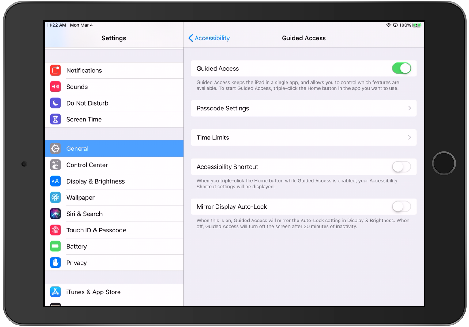This screenshot has width=469, height=327.
Task: Tap the 11:22 AM clock
Action: (56, 25)
